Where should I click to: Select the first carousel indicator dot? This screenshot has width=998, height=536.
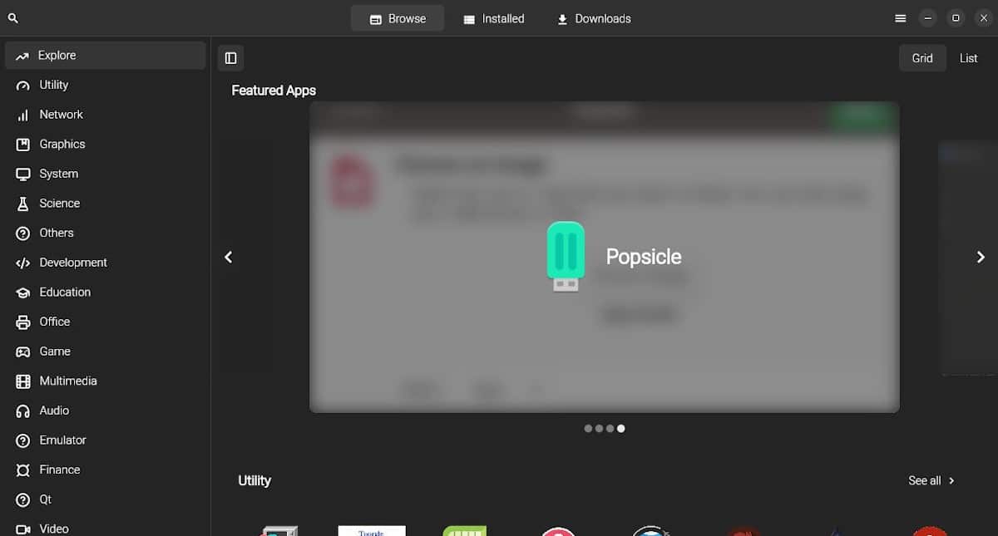coord(588,428)
